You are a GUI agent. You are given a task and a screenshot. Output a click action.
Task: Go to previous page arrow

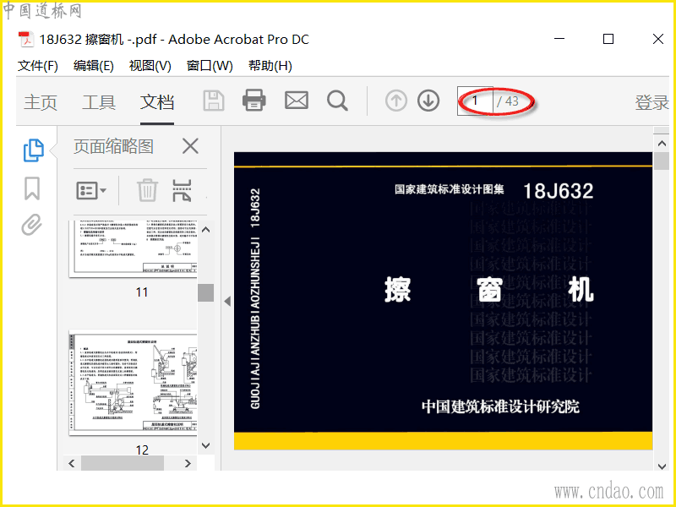395,101
